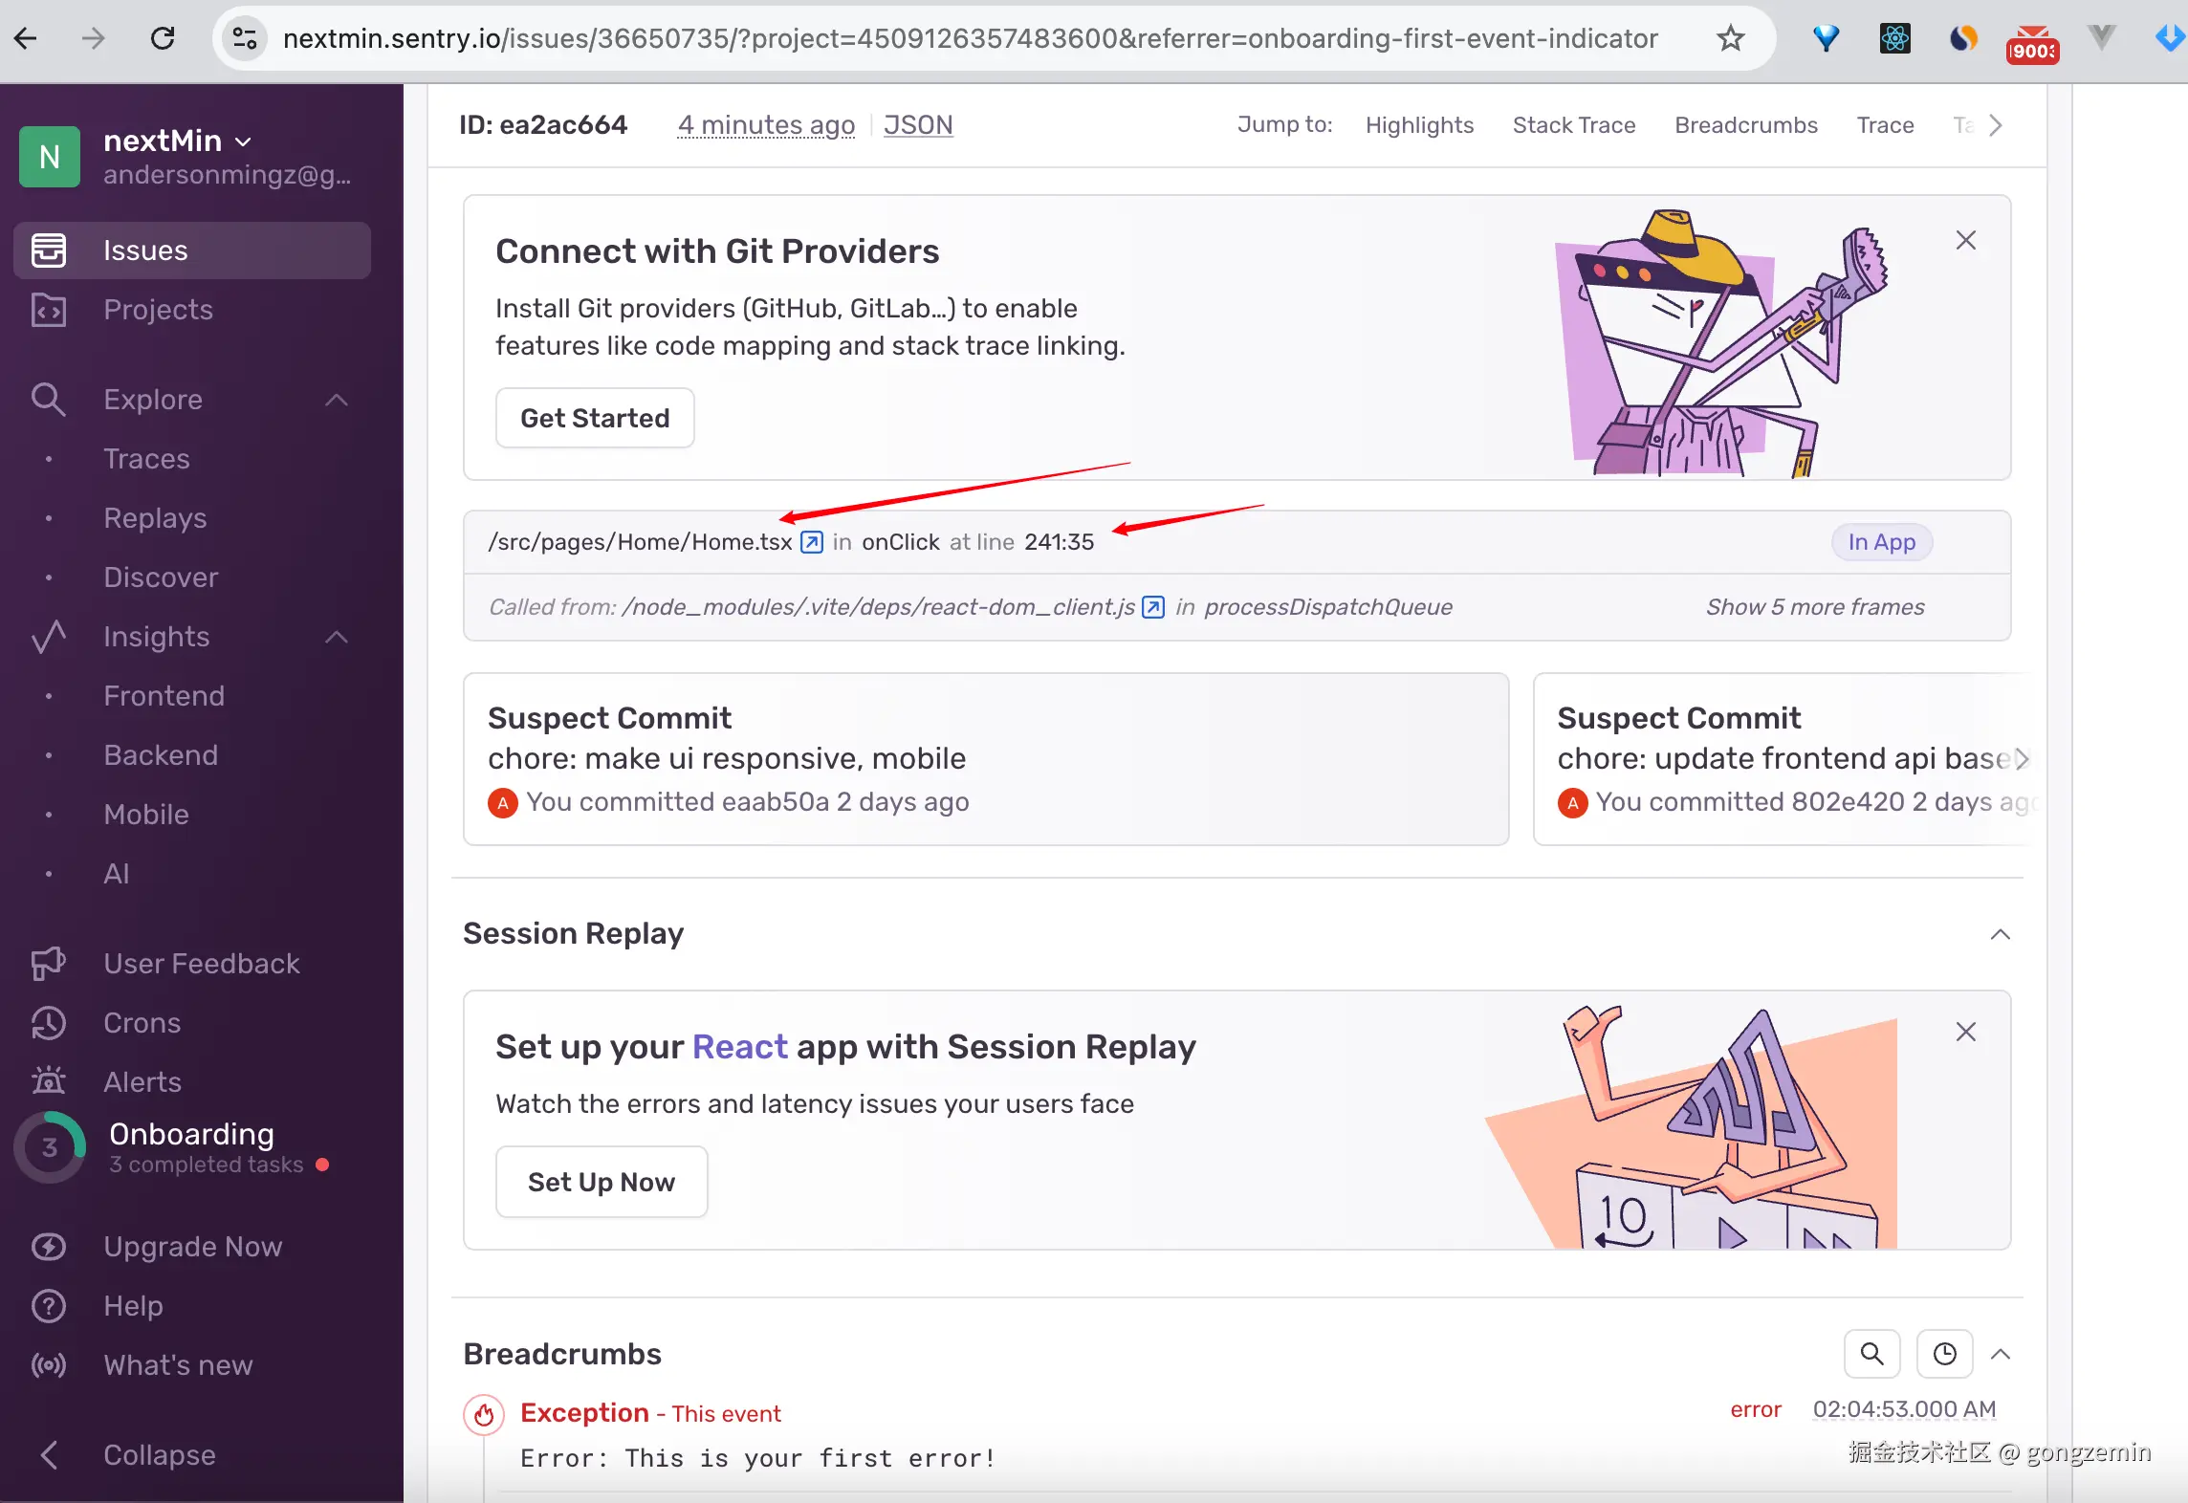Collapse the Explore sidebar group
This screenshot has width=2188, height=1503.
[337, 400]
